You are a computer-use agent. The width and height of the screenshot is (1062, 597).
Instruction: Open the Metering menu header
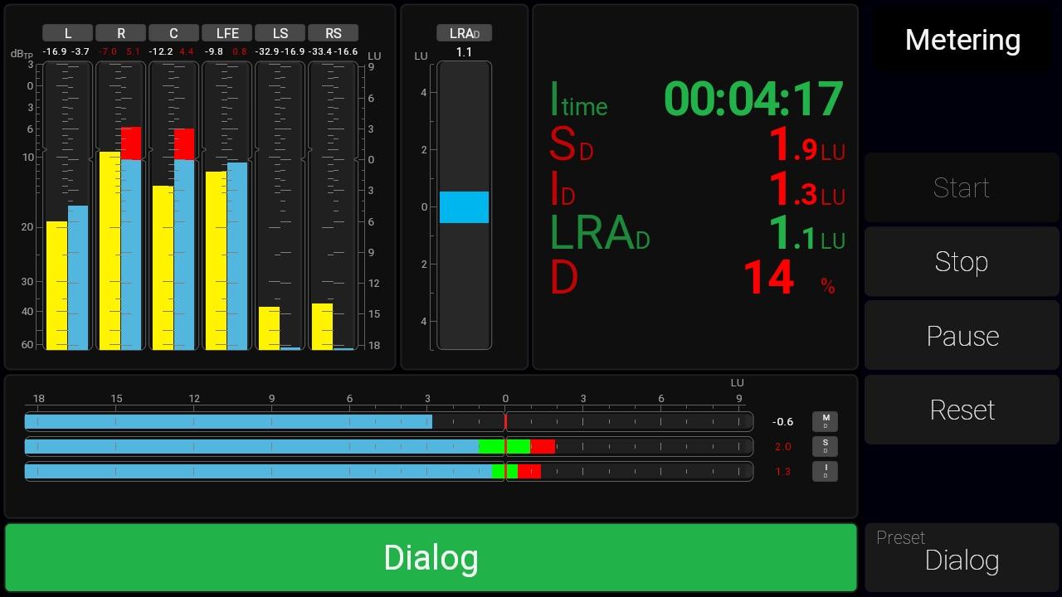(962, 40)
